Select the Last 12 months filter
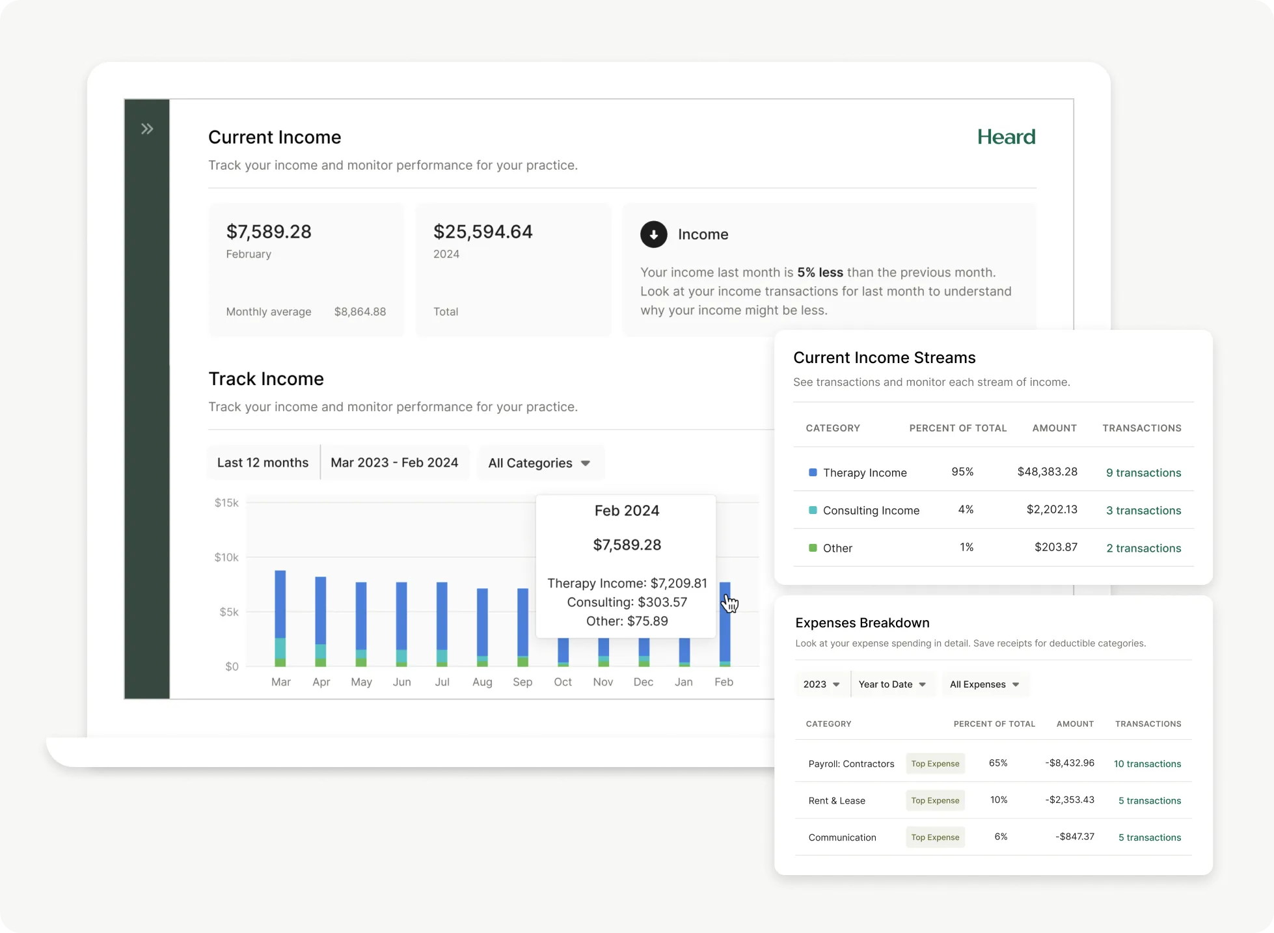Image resolution: width=1274 pixels, height=933 pixels. click(263, 463)
